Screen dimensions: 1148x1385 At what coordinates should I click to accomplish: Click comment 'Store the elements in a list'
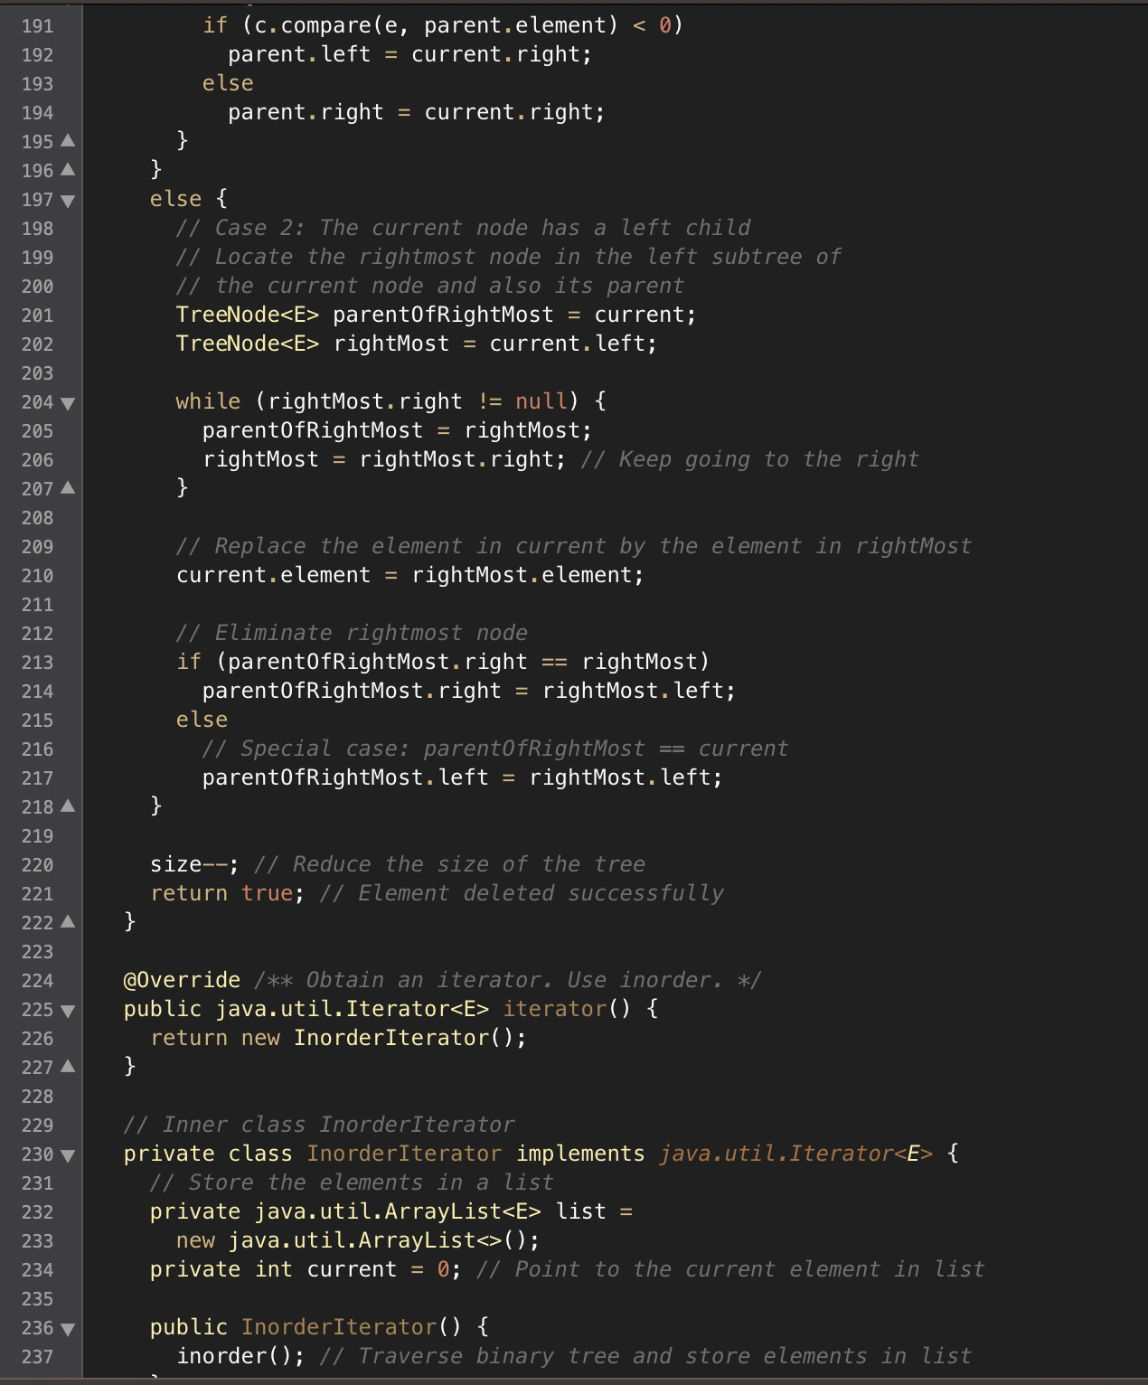[x=352, y=1182]
